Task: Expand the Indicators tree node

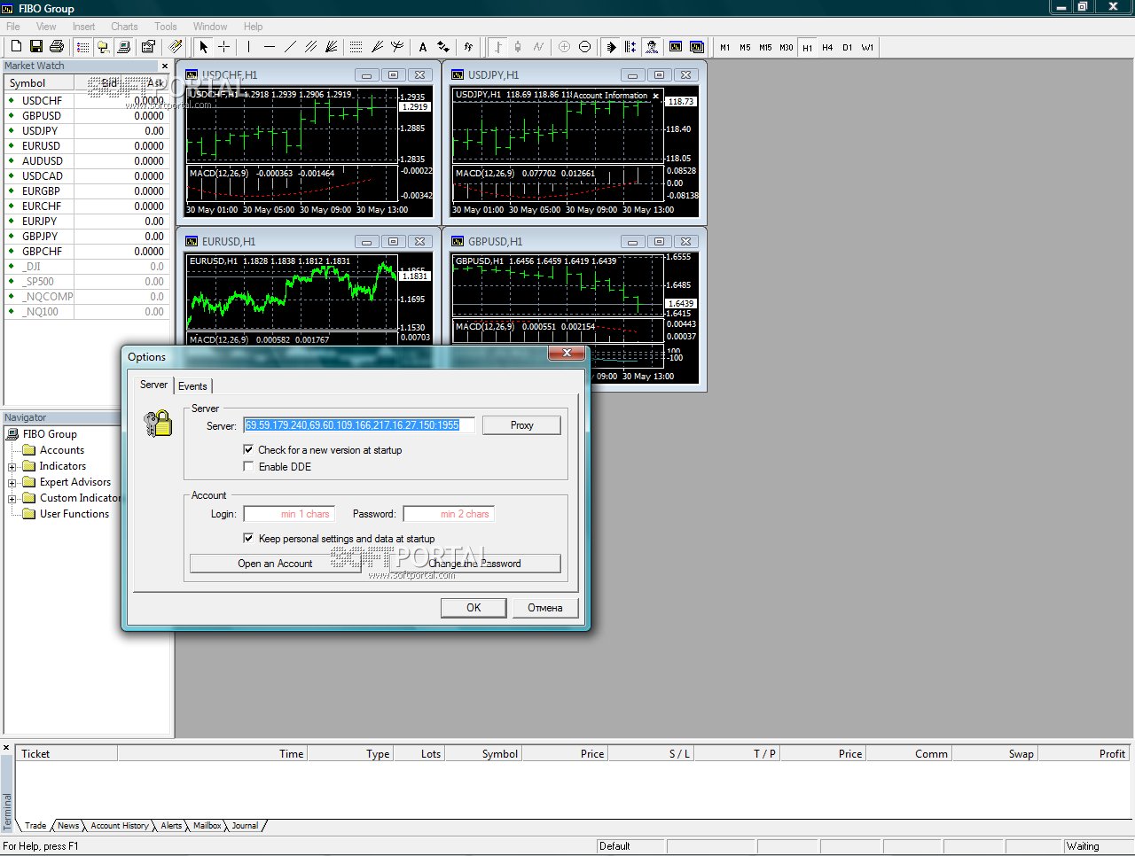Action: pos(12,467)
